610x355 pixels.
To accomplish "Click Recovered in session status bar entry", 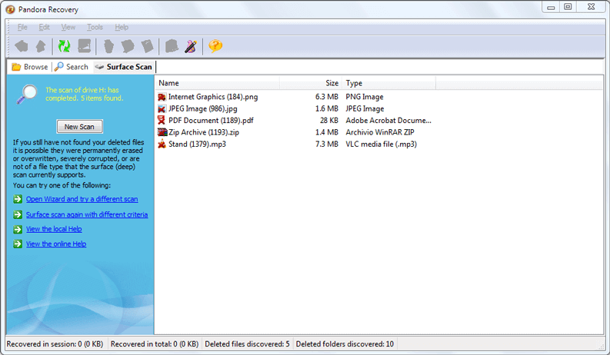I will click(x=55, y=344).
